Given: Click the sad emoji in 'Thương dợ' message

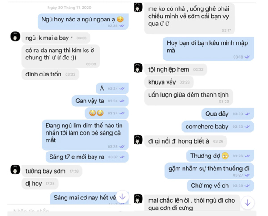Looking at the screenshot, I should tap(225, 156).
